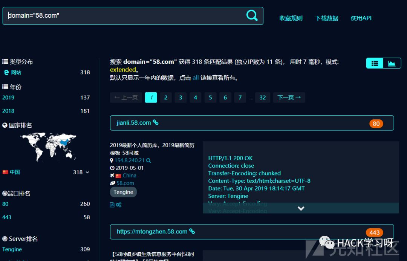
Task: Open jianli.58.com result link
Action: click(x=134, y=123)
